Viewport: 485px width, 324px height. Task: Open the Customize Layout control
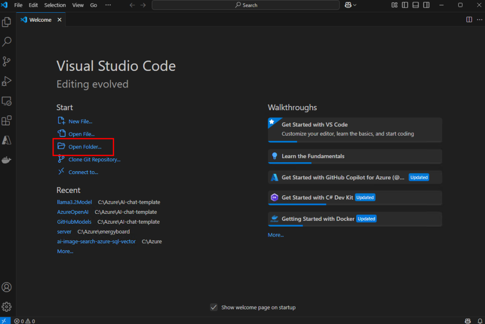click(395, 5)
